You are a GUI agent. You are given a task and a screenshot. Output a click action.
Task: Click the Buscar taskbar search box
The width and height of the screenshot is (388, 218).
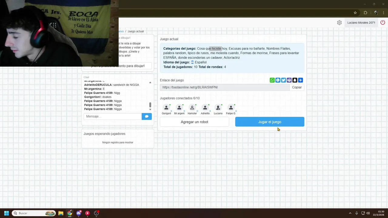click(x=34, y=213)
